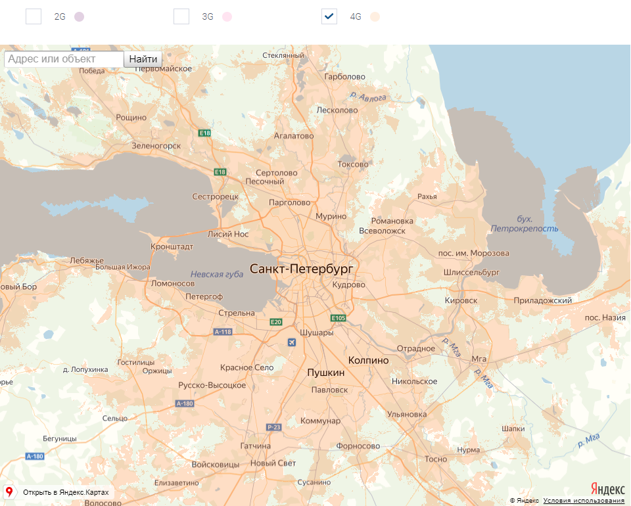Click the 'Красное Село' map label

tap(246, 367)
